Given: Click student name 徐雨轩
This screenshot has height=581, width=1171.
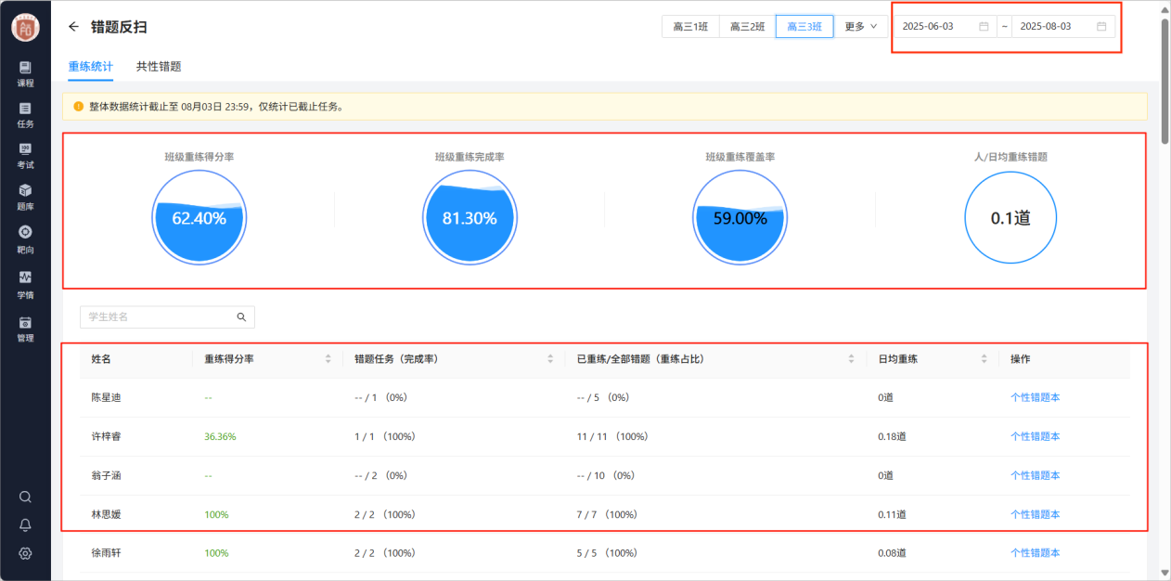Looking at the screenshot, I should [x=107, y=553].
